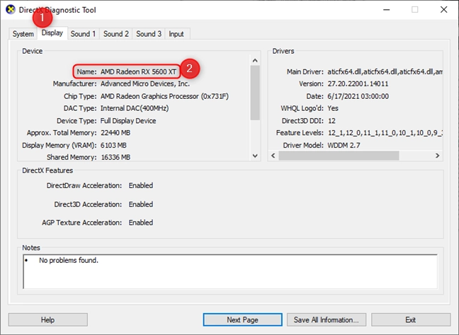Click Device list scroll up arrow
Viewport: 459px width, 335px height.
255,61
